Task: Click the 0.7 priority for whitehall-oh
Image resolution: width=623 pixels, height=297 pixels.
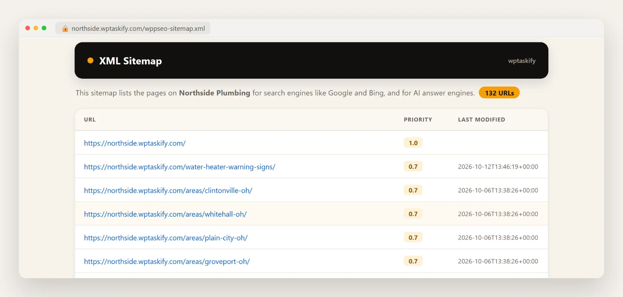Action: tap(413, 214)
